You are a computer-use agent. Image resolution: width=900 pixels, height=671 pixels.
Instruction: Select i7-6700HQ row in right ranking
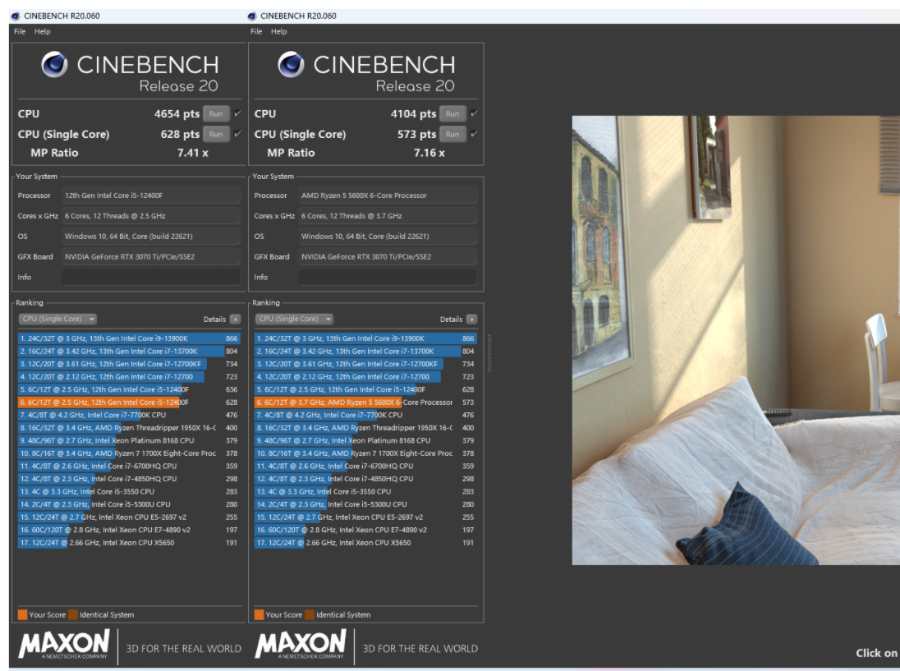pyautogui.click(x=365, y=466)
